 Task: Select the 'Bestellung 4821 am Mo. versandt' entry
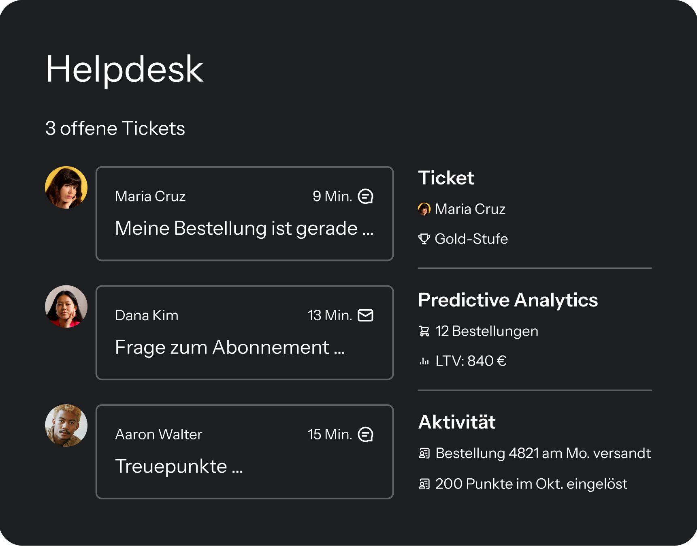543,453
